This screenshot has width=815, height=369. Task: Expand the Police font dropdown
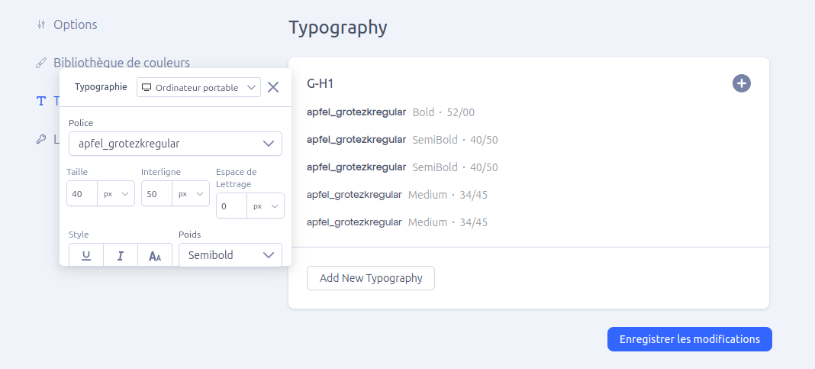(x=175, y=144)
